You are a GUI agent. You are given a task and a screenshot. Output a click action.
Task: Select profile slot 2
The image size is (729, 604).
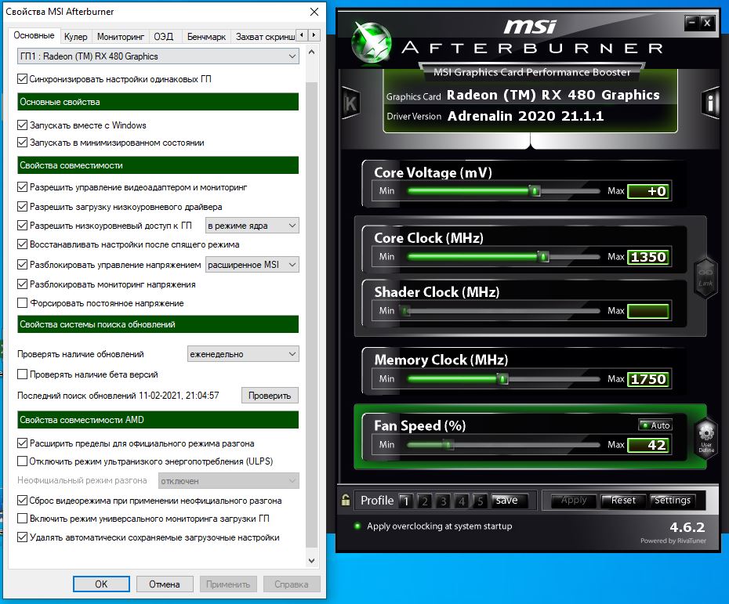[x=425, y=501]
